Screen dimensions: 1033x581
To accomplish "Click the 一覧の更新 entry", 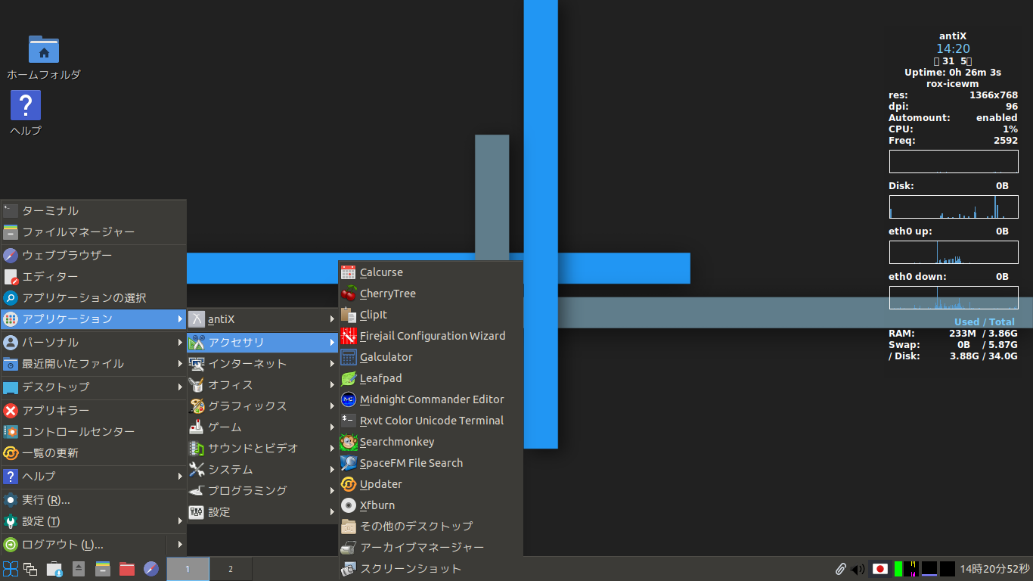I will click(94, 453).
